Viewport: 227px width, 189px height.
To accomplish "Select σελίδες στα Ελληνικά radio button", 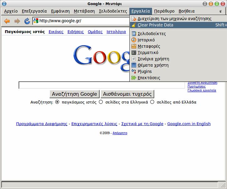I will click(101, 102).
